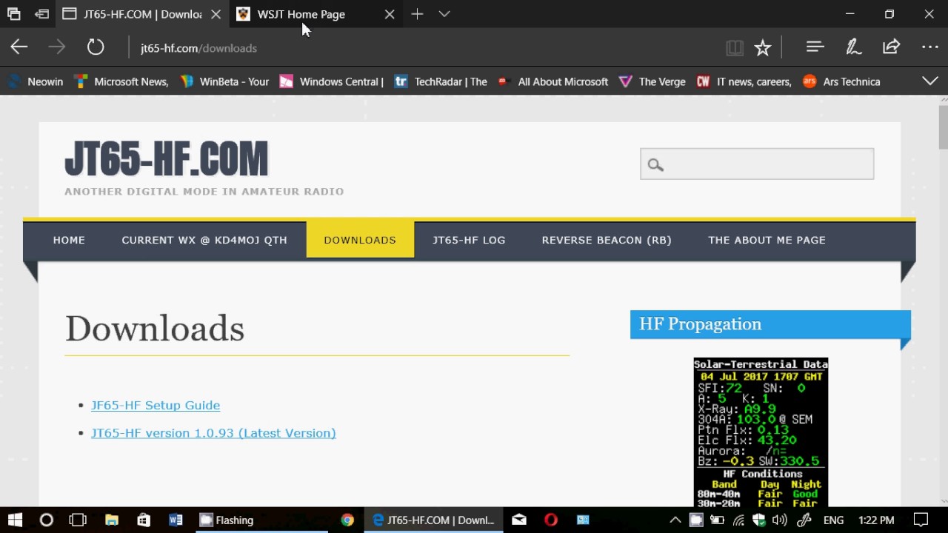Open a new tab plus button
The height and width of the screenshot is (533, 948).
coord(418,14)
